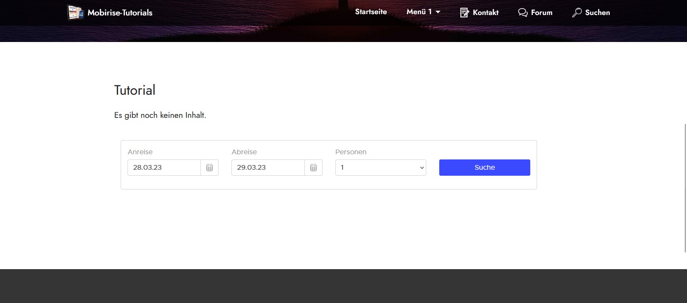Click the Suchen magnifier icon
Viewport: 687px width, 303px height.
[x=577, y=12]
